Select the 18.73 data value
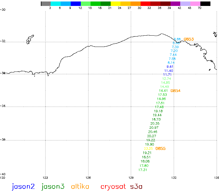219x193 pixels. coord(156,119)
